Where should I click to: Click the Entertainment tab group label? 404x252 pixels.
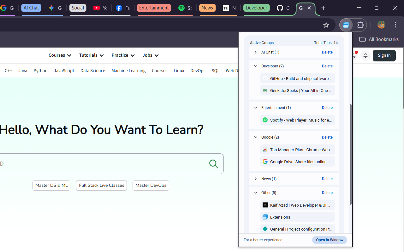coord(154,8)
